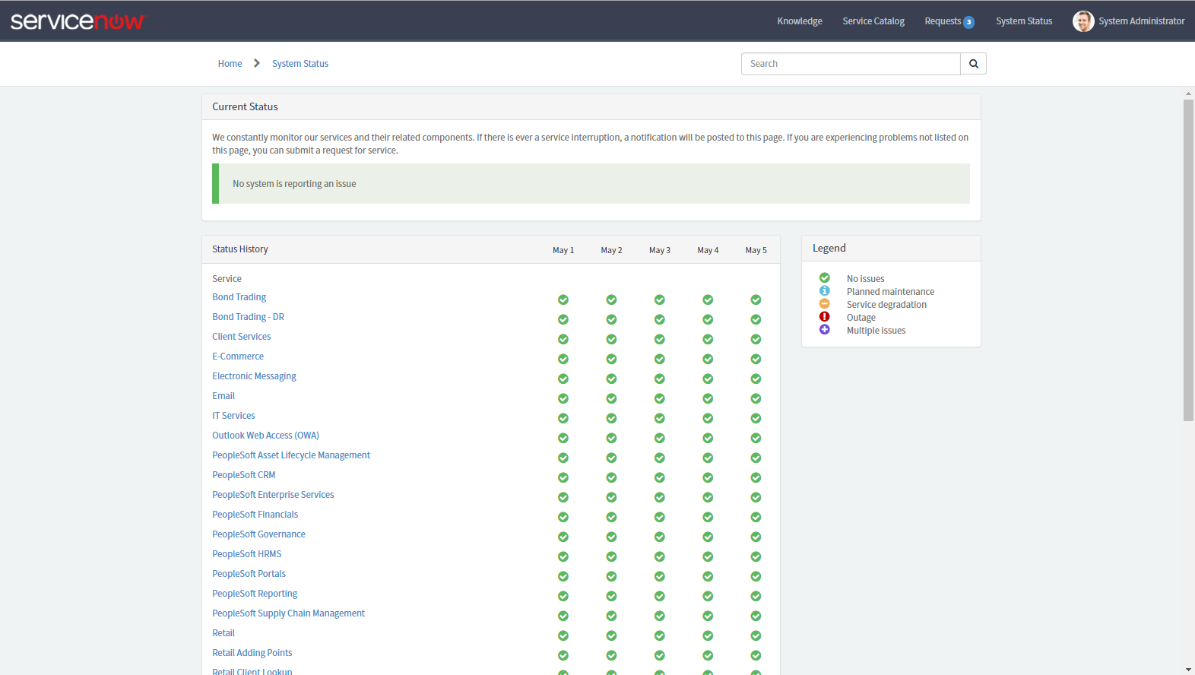Click the search magnifier button
The image size is (1195, 675).
pyautogui.click(x=973, y=64)
